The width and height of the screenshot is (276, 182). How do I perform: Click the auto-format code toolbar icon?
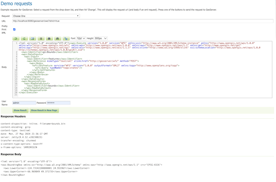tap(41, 38)
